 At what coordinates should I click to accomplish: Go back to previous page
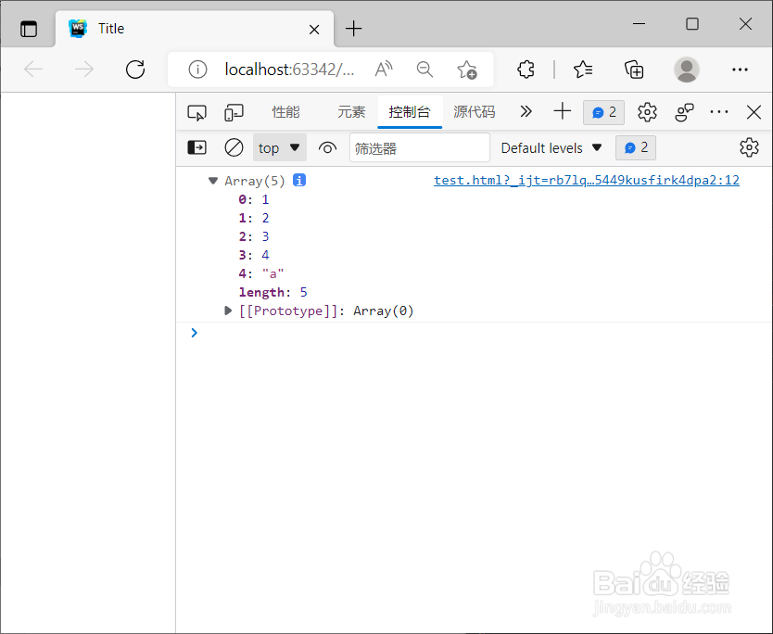coord(33,69)
